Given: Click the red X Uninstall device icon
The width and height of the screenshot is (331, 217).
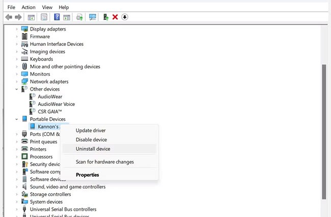Looking at the screenshot, I should [115, 17].
